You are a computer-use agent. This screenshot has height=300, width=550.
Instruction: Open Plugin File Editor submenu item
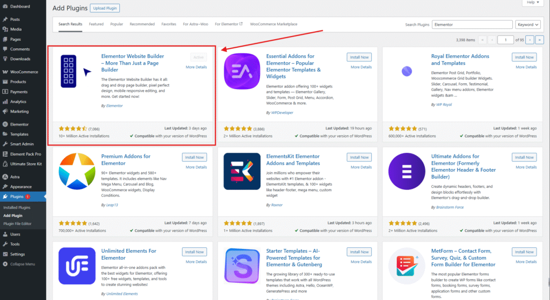click(17, 224)
